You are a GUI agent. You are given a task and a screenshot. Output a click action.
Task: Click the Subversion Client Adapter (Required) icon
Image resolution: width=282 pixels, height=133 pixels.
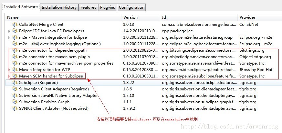[15, 89]
